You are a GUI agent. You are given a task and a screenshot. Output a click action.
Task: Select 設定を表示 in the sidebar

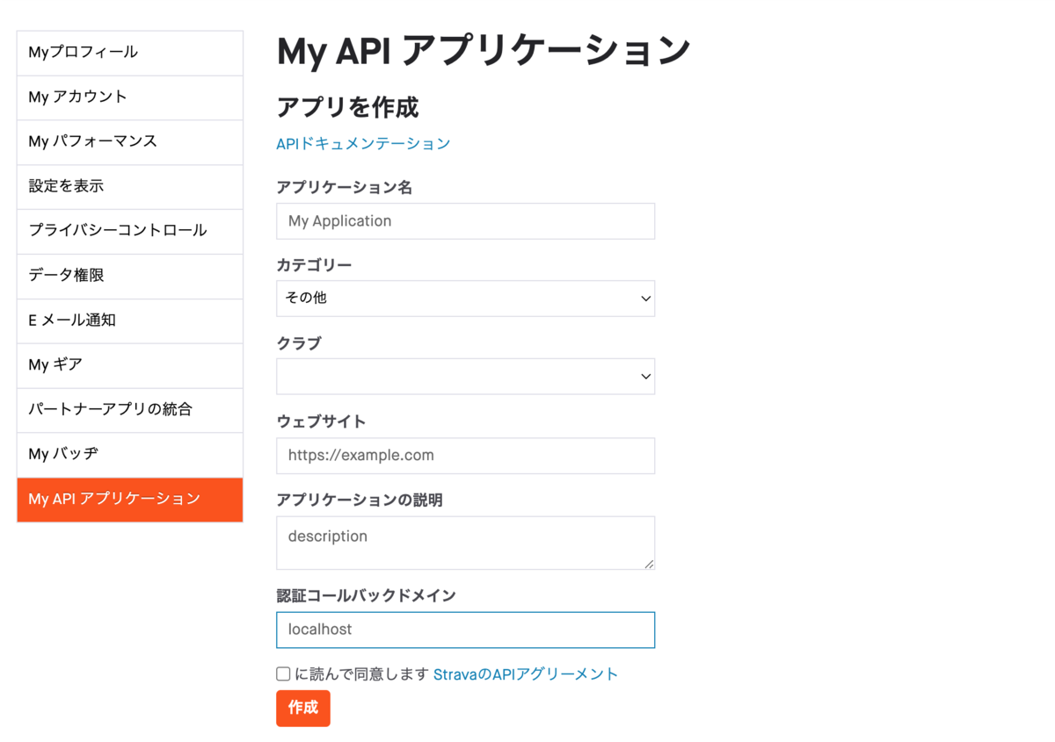129,187
